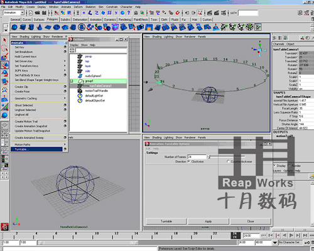Select defaultLightSet in the Outliner
The width and height of the screenshot is (314, 251).
tap(94, 95)
